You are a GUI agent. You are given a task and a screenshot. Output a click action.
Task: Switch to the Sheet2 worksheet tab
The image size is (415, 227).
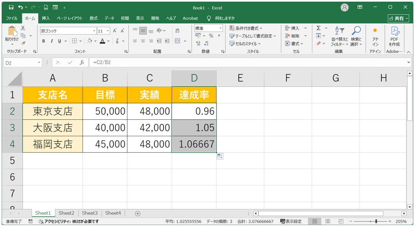tap(66, 213)
